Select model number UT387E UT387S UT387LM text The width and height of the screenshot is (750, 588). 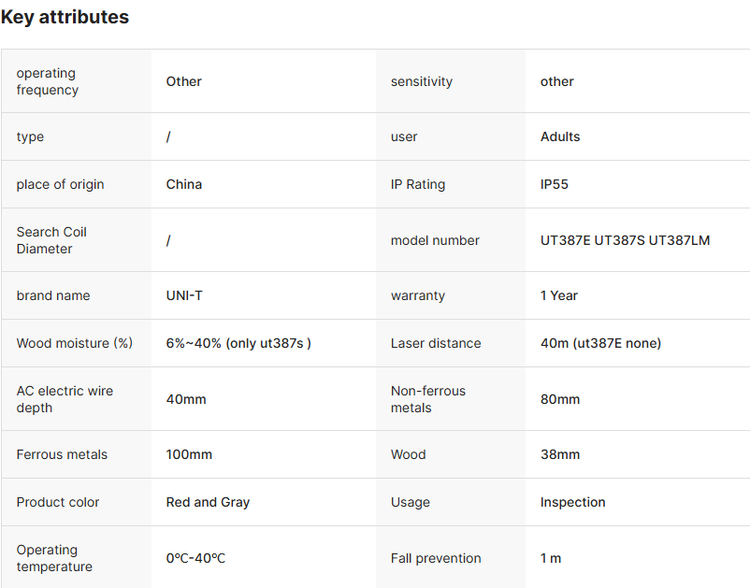625,240
